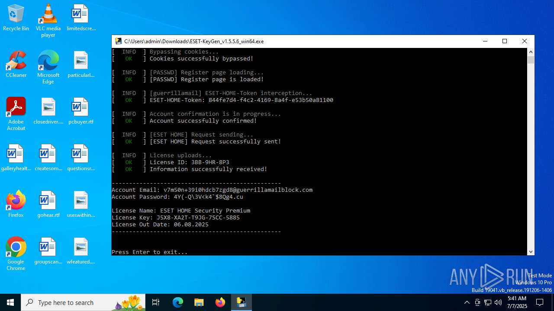Click the console scrollbar down arrow
This screenshot has width=554, height=311.
[x=531, y=251]
